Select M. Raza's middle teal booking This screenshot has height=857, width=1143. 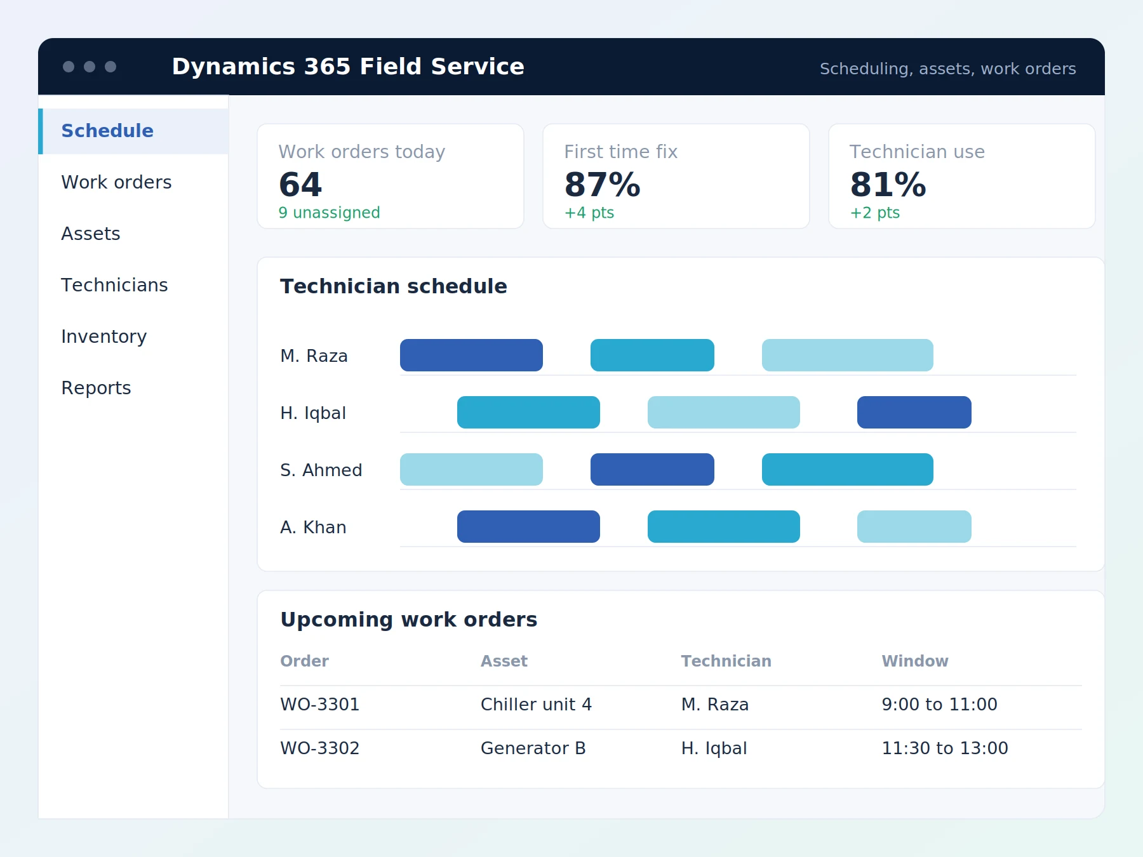(652, 355)
